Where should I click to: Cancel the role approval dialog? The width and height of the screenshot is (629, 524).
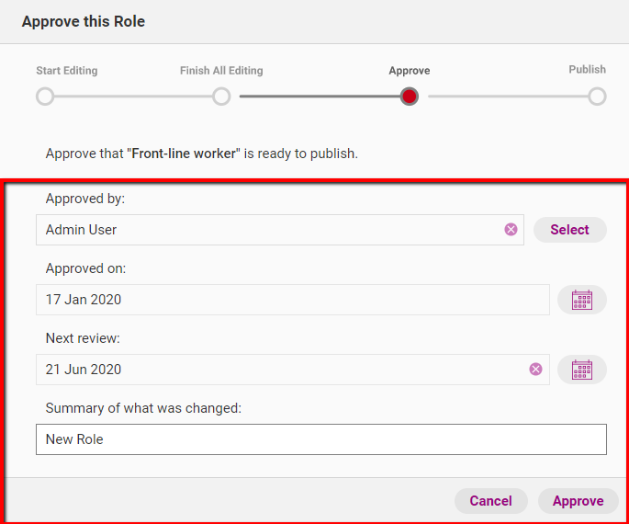pos(490,501)
